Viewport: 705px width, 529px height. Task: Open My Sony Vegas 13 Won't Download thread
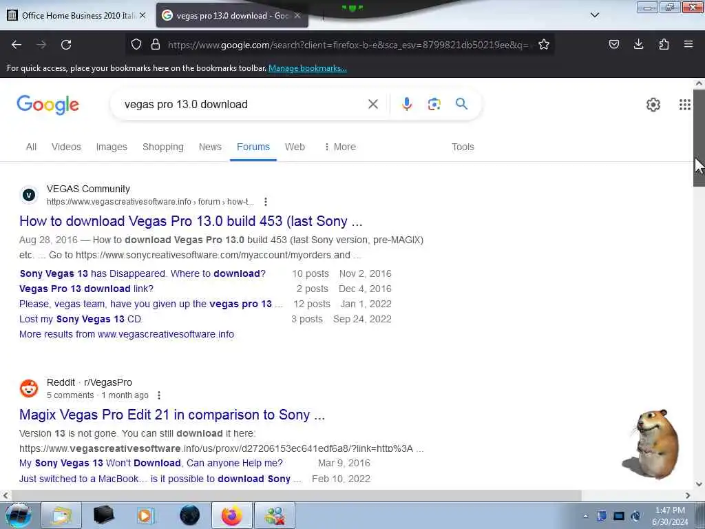pos(151,464)
